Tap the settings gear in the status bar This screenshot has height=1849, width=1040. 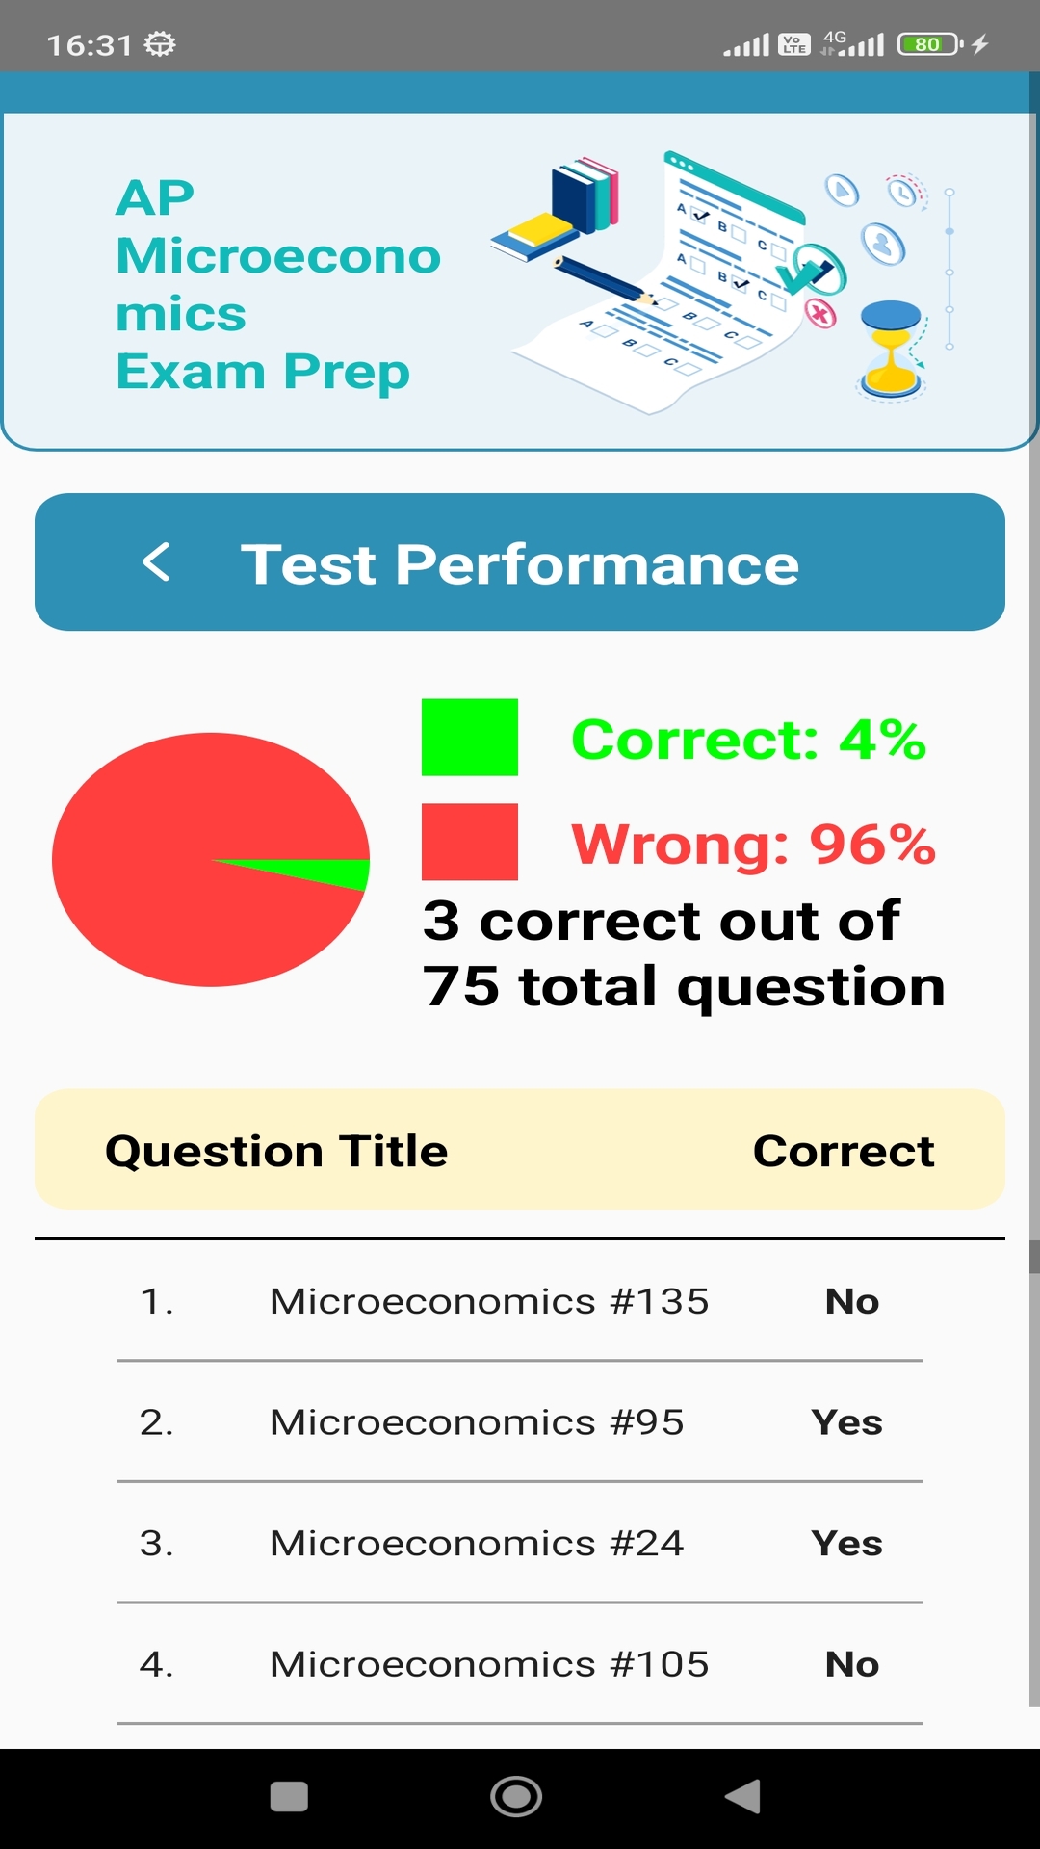pos(157,40)
